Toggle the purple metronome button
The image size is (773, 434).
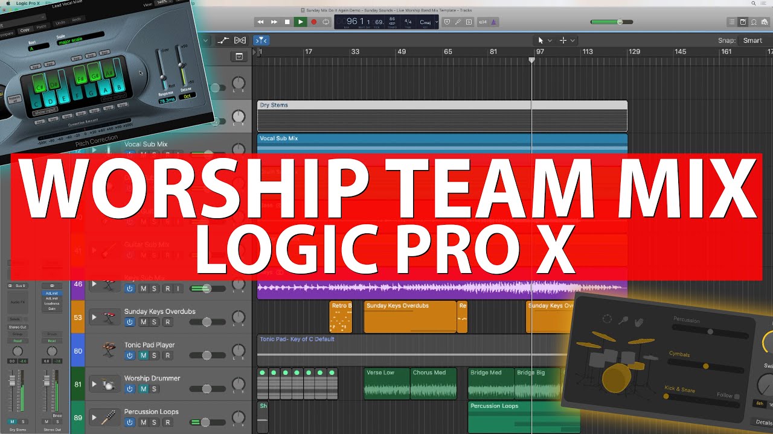(494, 22)
